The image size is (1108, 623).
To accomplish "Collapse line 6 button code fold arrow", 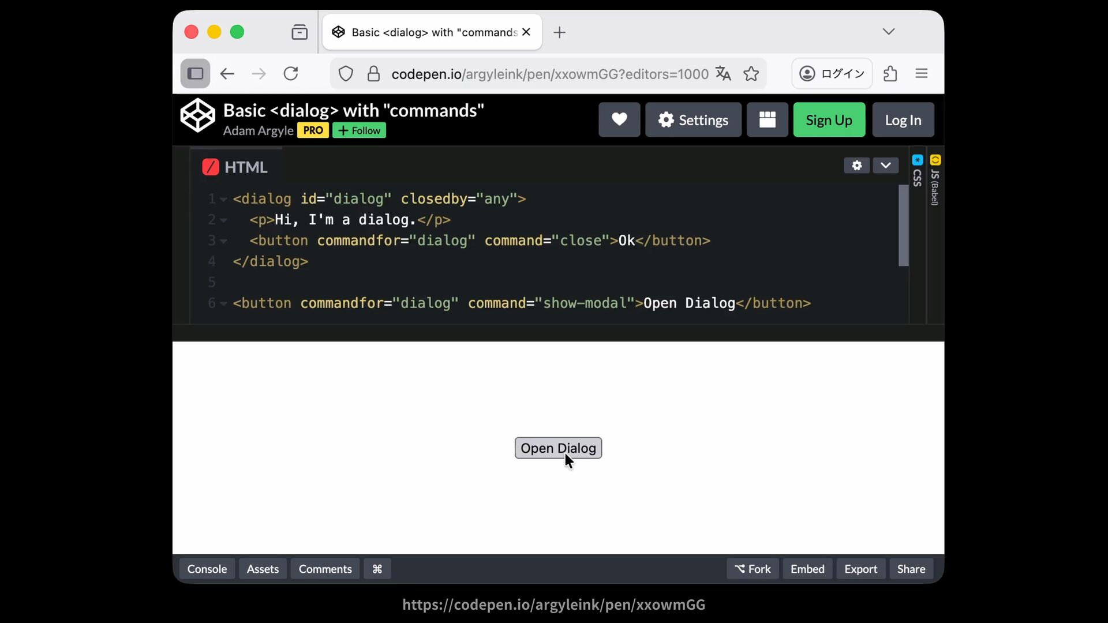I will 223,304.
